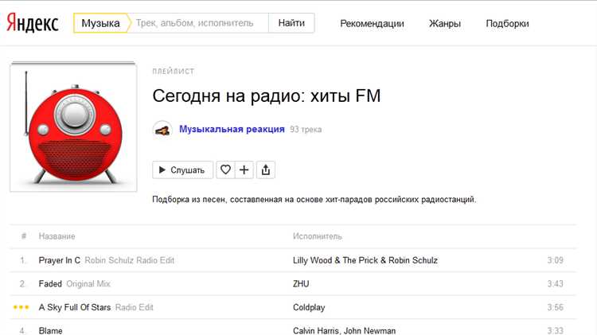The image size is (597, 335).
Task: Select the track Faded
Action: point(50,284)
